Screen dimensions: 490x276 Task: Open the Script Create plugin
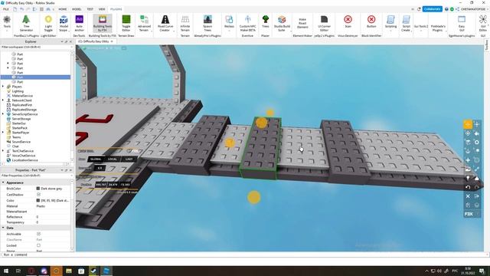click(x=406, y=24)
